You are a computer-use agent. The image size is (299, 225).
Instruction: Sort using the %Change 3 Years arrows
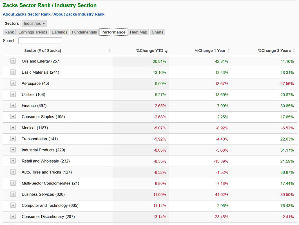coord(294,51)
